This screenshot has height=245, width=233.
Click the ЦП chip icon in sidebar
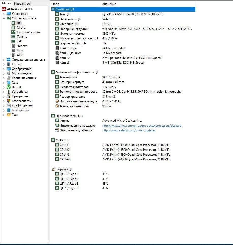[13, 23]
